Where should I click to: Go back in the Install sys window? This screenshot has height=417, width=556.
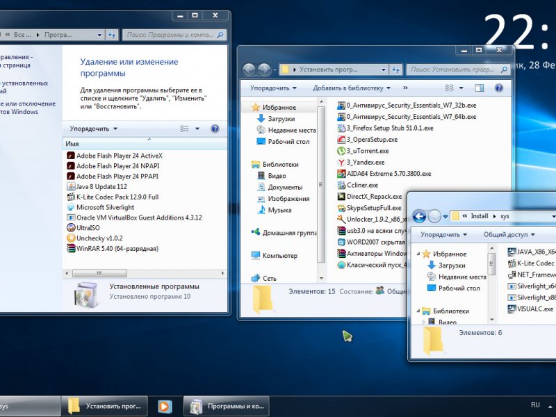[419, 216]
